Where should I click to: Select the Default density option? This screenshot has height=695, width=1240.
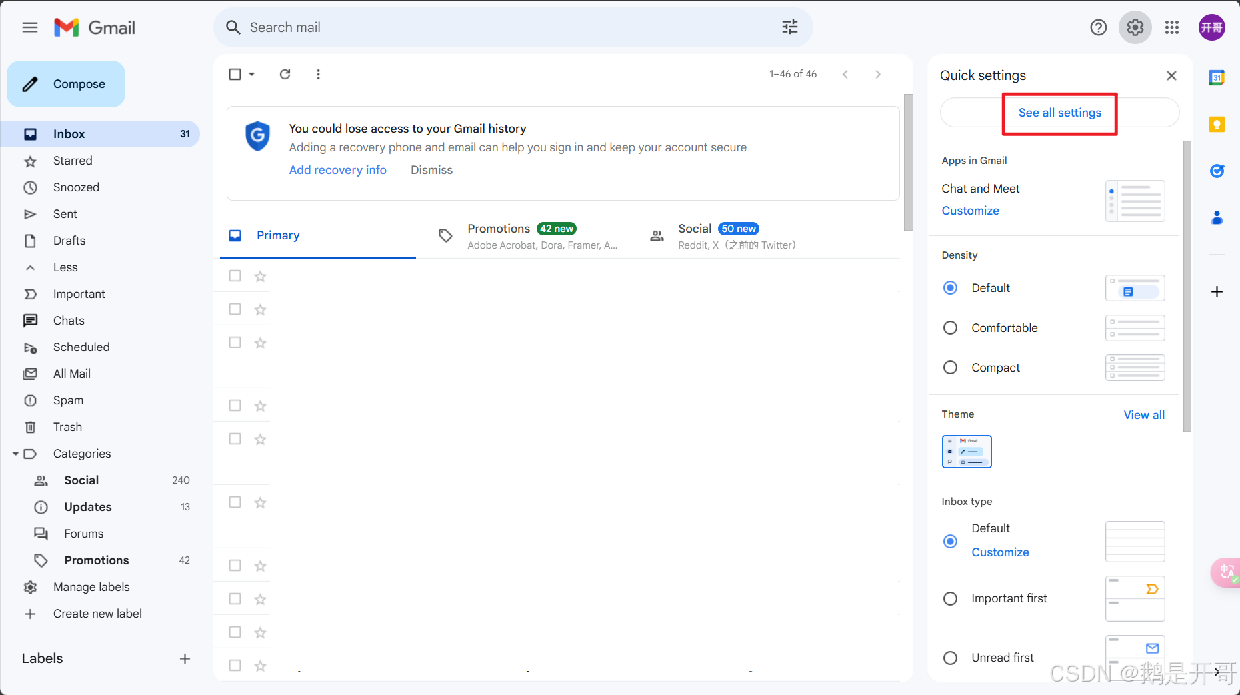[951, 288]
